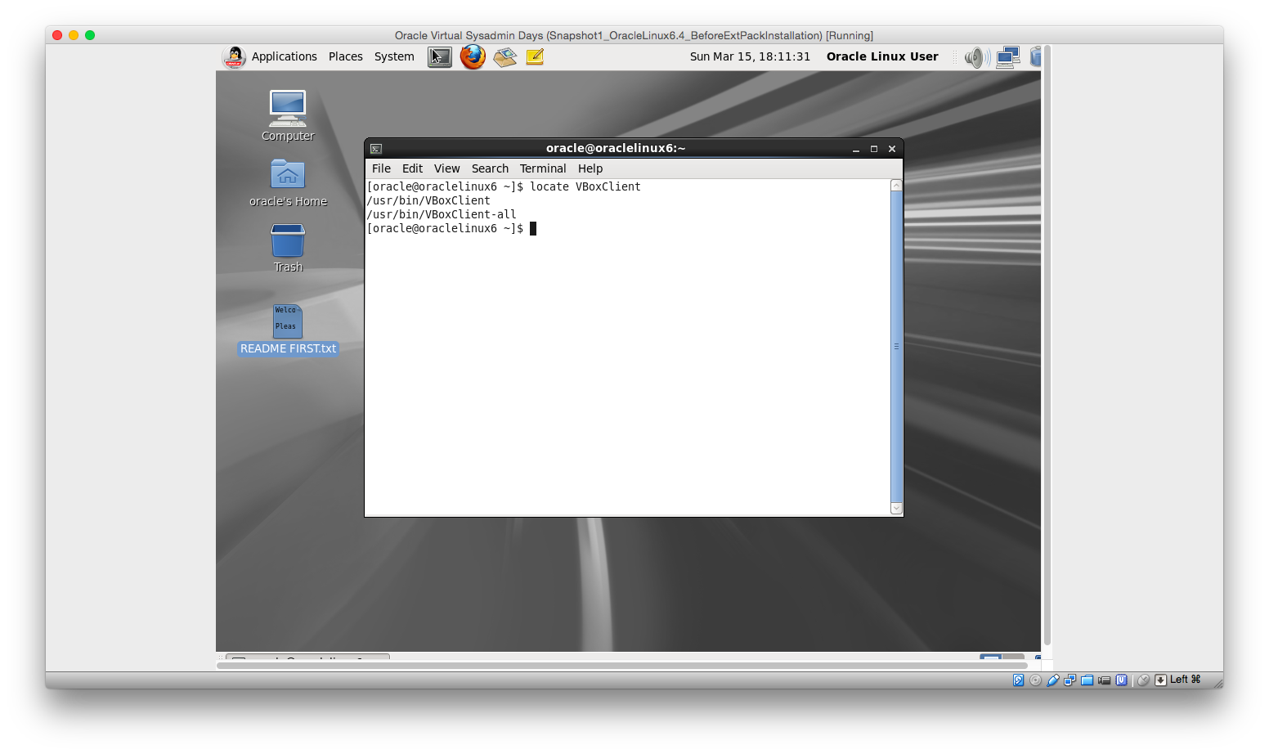Click the VirtualBox optical disc status icon
The width and height of the screenshot is (1269, 754).
[1035, 680]
